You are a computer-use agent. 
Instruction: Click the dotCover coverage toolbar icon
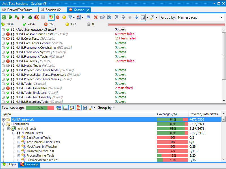tap(36, 17)
